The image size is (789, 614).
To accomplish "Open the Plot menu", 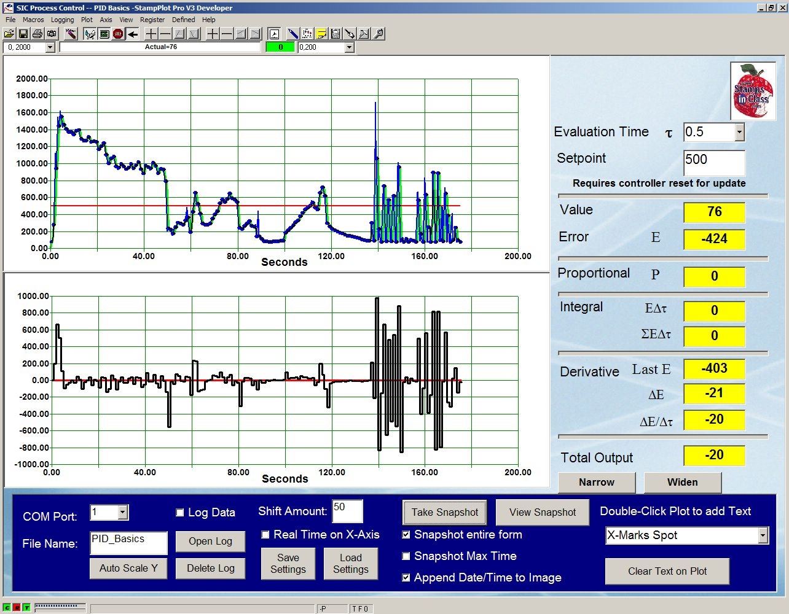I will (x=87, y=20).
